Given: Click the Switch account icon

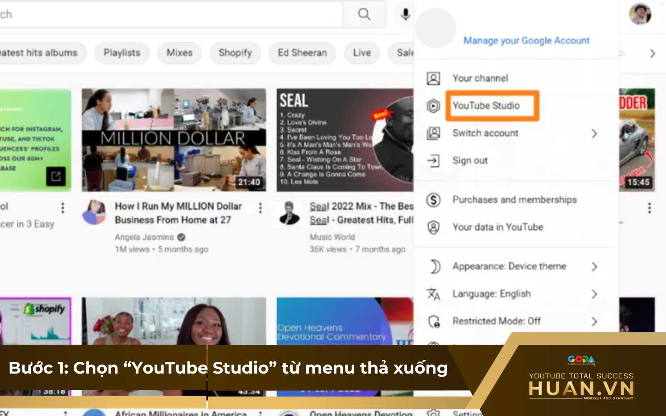Looking at the screenshot, I should pyautogui.click(x=433, y=133).
